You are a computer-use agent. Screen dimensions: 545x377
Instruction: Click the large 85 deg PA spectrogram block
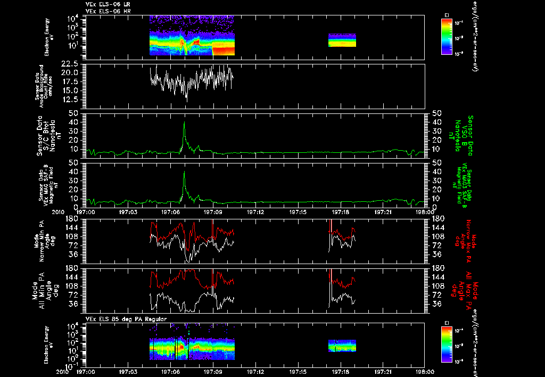click(192, 349)
